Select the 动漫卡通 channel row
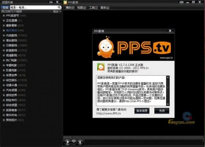 (31, 85)
